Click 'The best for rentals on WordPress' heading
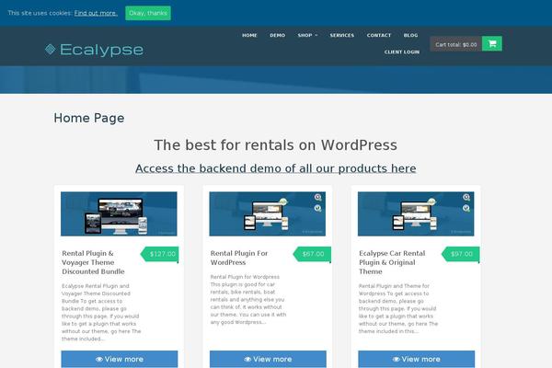The height and width of the screenshot is (368, 552). click(276, 145)
